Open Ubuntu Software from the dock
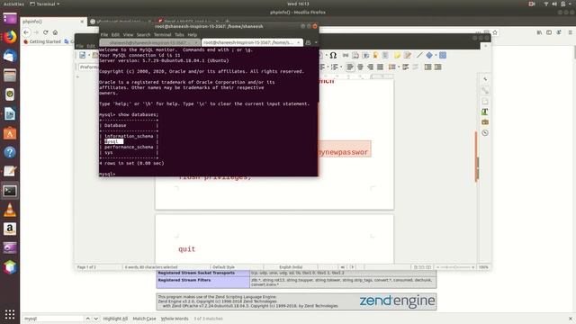576x324 pixels. [x=10, y=133]
